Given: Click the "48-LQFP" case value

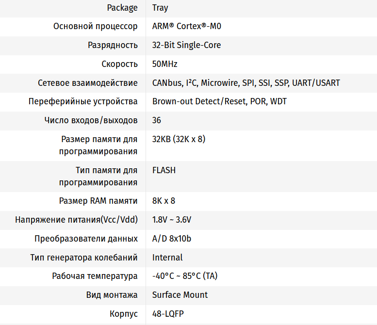Looking at the screenshot, I should pos(168,314).
